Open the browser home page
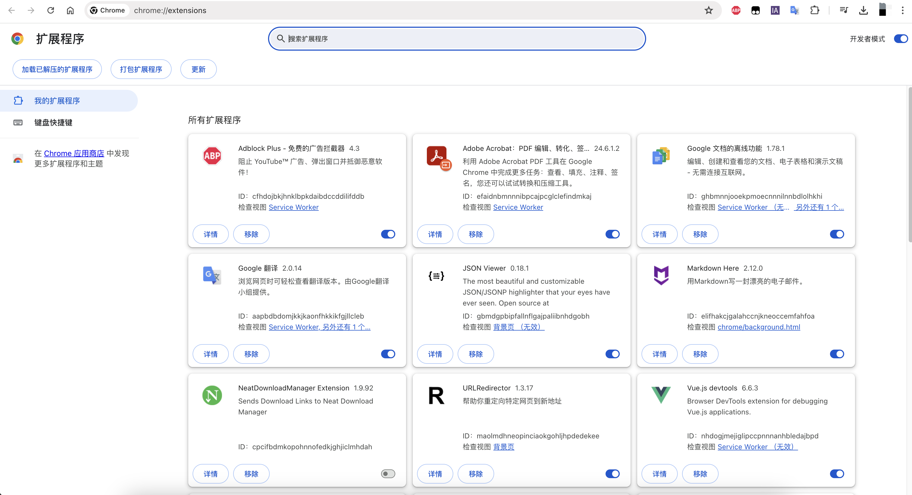 [x=70, y=10]
